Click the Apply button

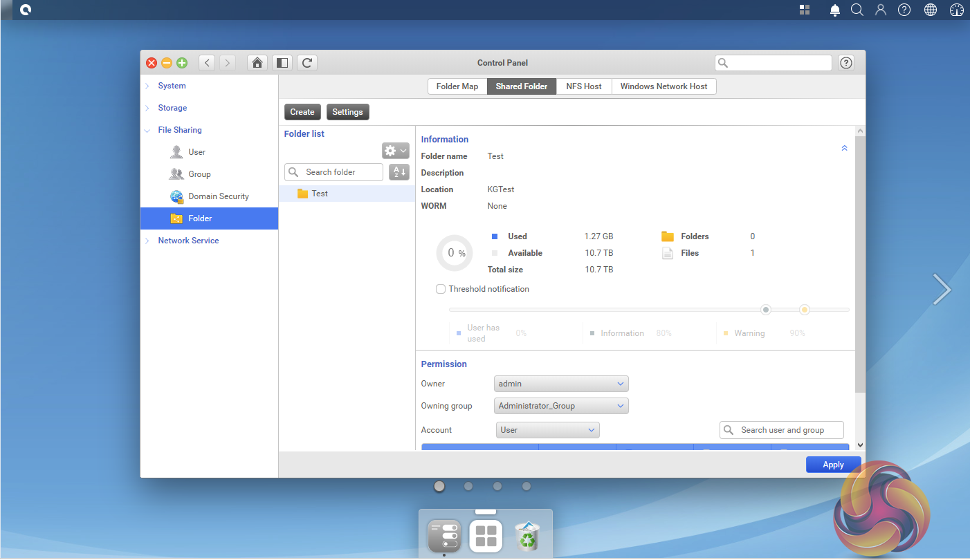pyautogui.click(x=833, y=465)
